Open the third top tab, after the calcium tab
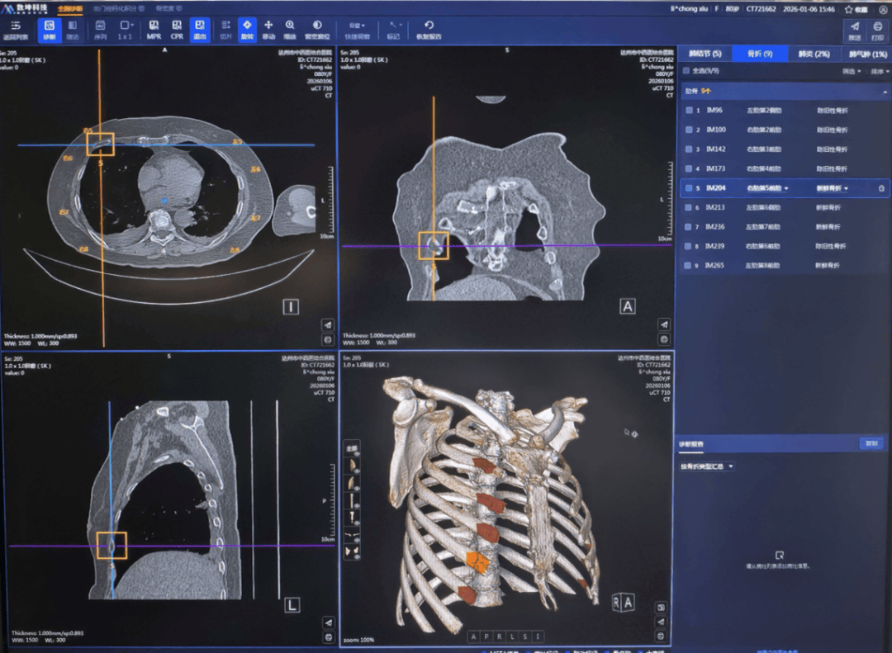Screen dimensions: 892x653 pyautogui.click(x=169, y=8)
